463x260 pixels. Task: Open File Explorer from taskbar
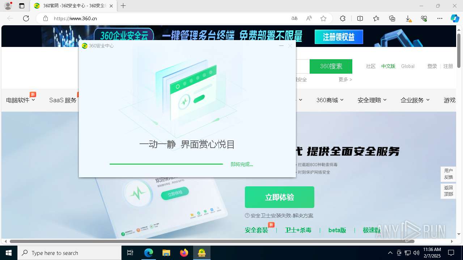click(166, 253)
